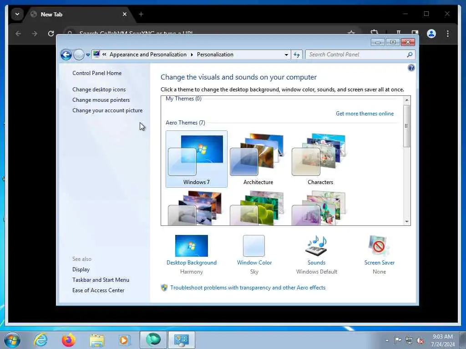Screen dimensions: 466x349
Task: Click the green browser taskbar button
Action: (153, 340)
